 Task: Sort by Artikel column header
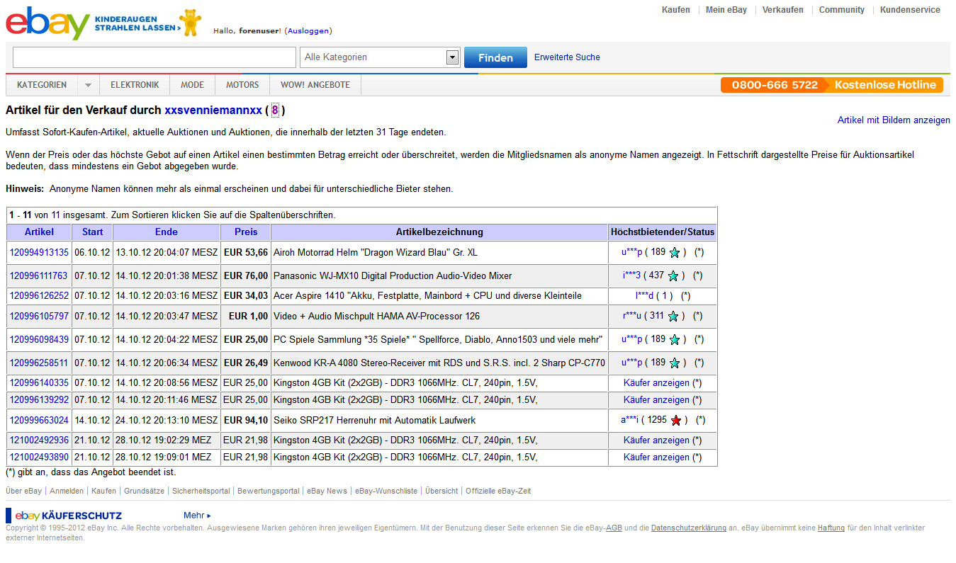tap(39, 232)
